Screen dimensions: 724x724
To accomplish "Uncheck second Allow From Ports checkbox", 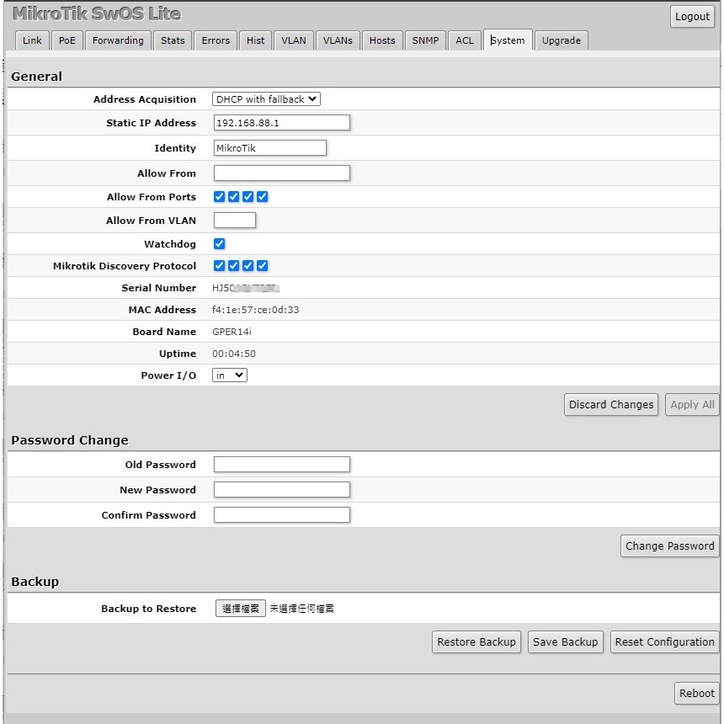I will (234, 197).
